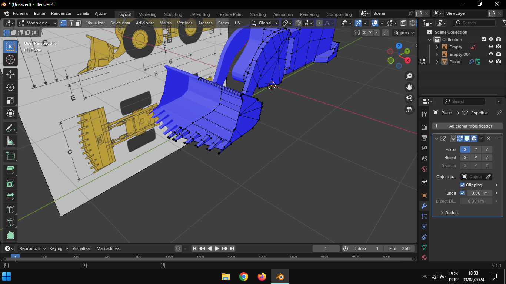Switch to edge select mode
The height and width of the screenshot is (284, 506).
(x=71, y=23)
